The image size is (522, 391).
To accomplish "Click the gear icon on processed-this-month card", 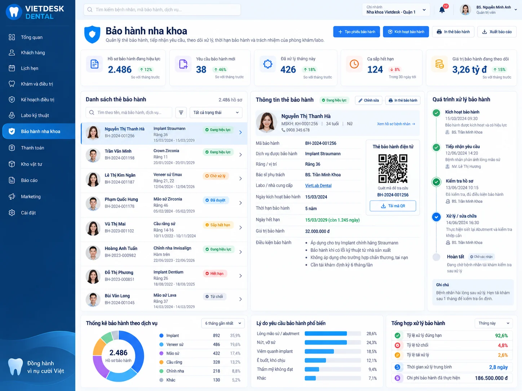I will tap(268, 64).
